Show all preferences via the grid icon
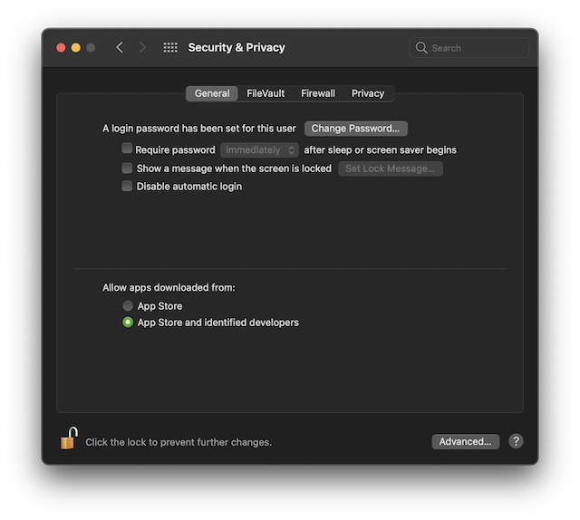 tap(170, 47)
